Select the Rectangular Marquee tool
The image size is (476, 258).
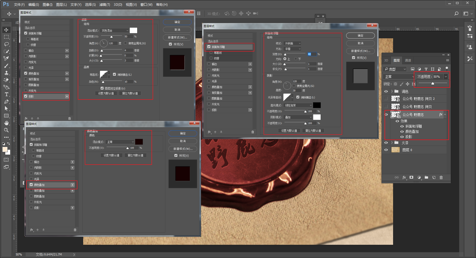(x=6, y=37)
